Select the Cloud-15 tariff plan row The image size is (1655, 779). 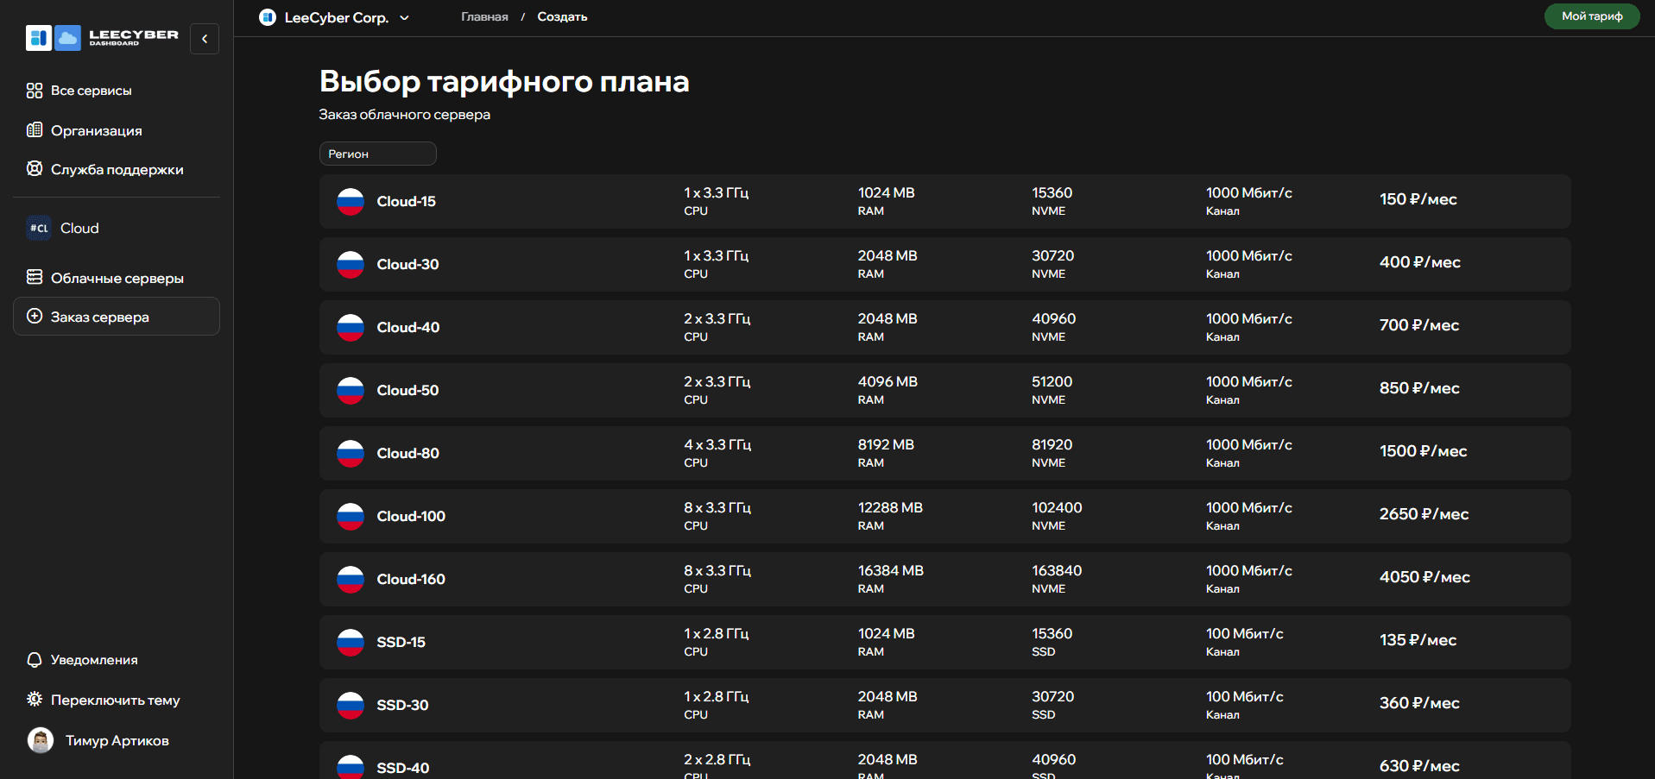click(944, 202)
